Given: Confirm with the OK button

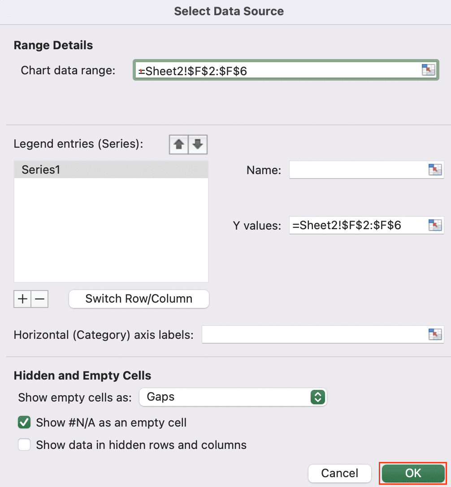Looking at the screenshot, I should coord(413,473).
